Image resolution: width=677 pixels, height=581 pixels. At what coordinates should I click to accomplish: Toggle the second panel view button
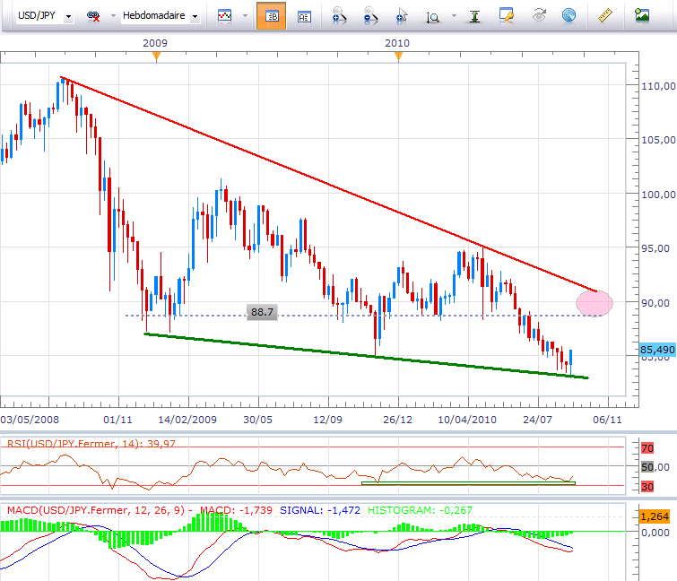point(304,16)
